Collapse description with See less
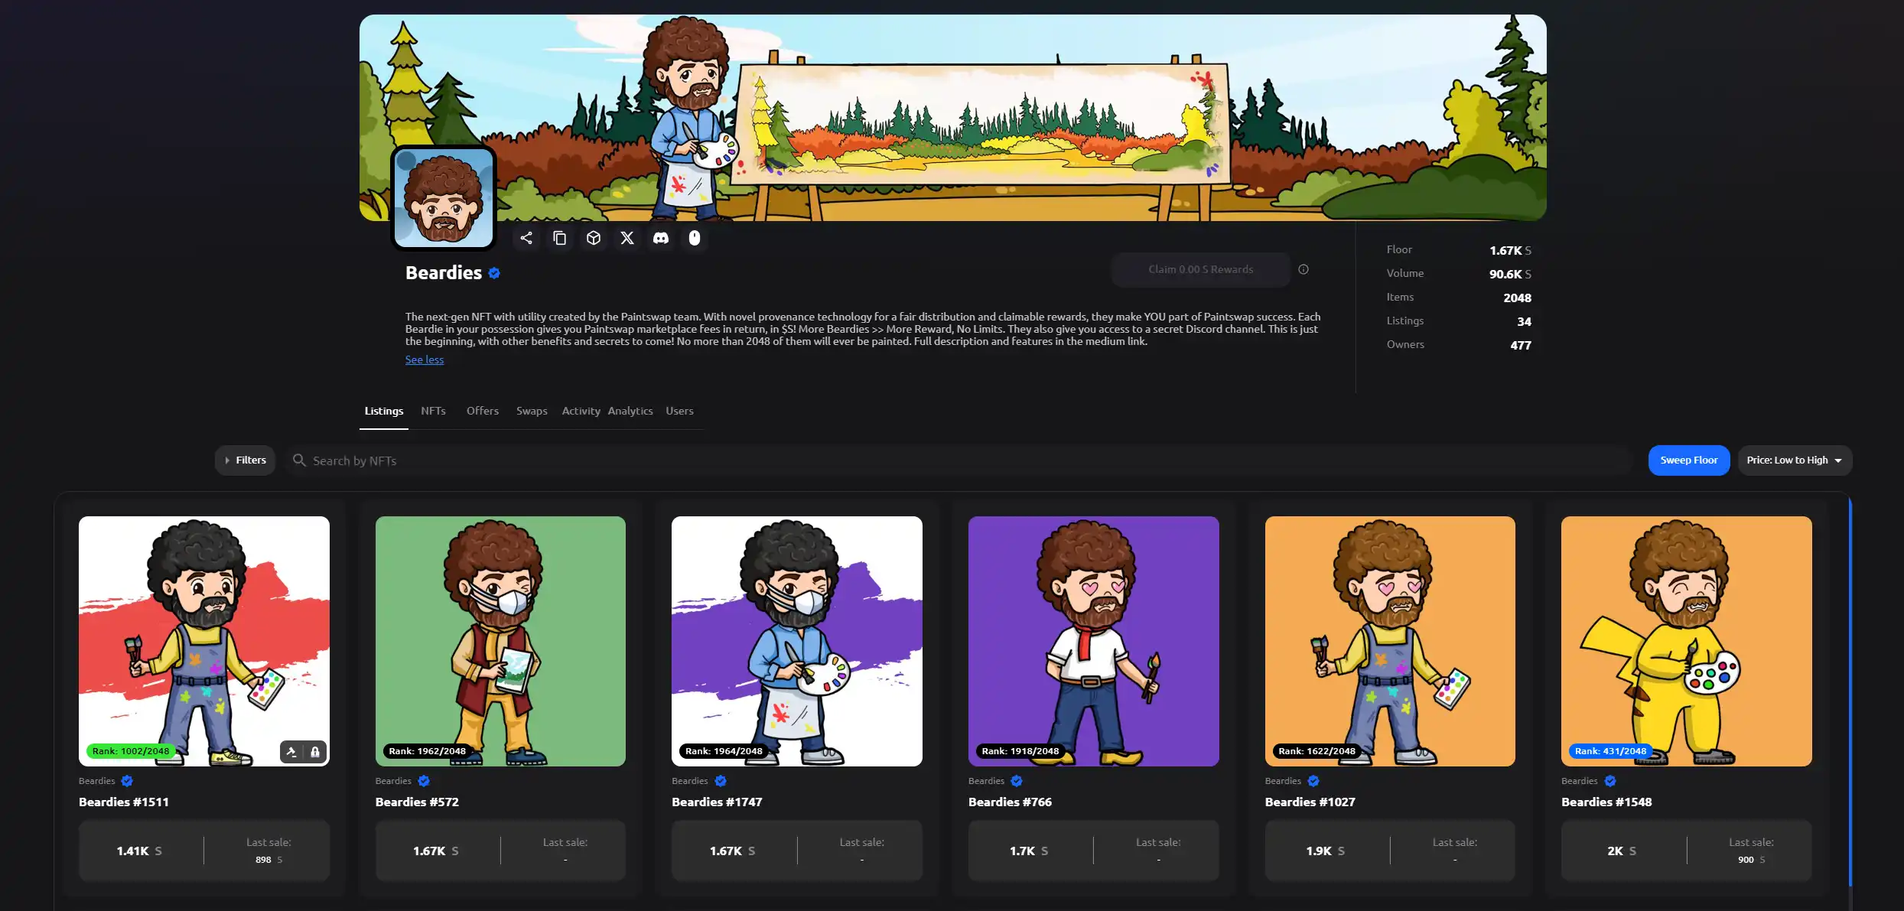 click(x=425, y=360)
